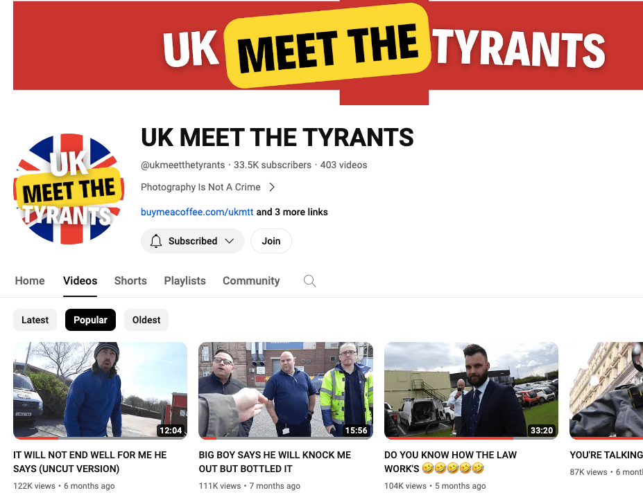Go to the Community tab
Image resolution: width=643 pixels, height=504 pixels.
pos(251,281)
